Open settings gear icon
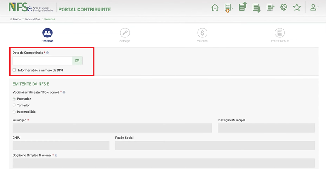The height and width of the screenshot is (169, 326). 284,8
